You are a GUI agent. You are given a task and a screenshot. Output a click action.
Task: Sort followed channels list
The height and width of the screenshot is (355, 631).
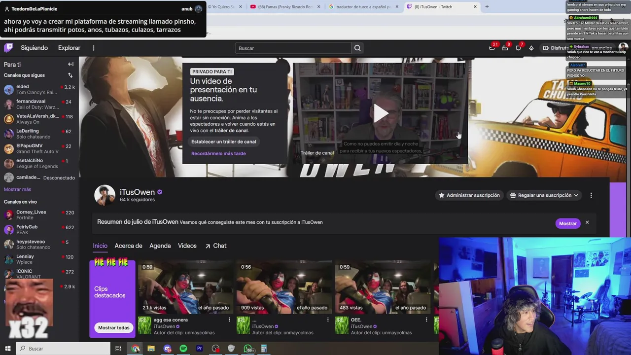[x=70, y=75]
